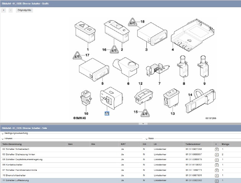Image resolution: width=241 pixels, height=183 pixels.
Task: Select part number 18 in diagram
Action: pos(143,22)
